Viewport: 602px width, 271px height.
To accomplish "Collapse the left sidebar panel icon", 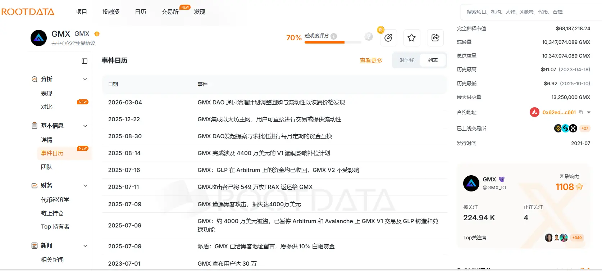I will pyautogui.click(x=85, y=61).
